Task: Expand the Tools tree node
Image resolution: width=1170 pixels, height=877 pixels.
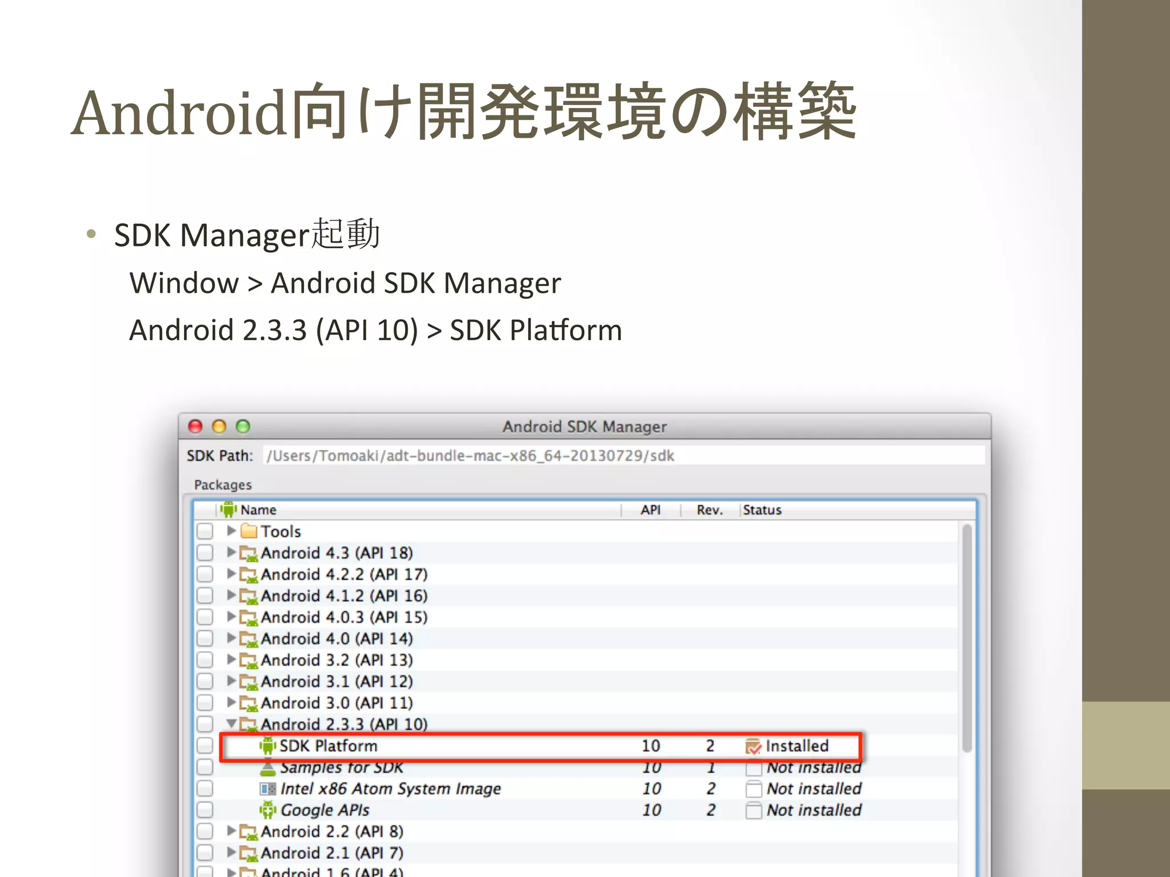Action: 231,530
